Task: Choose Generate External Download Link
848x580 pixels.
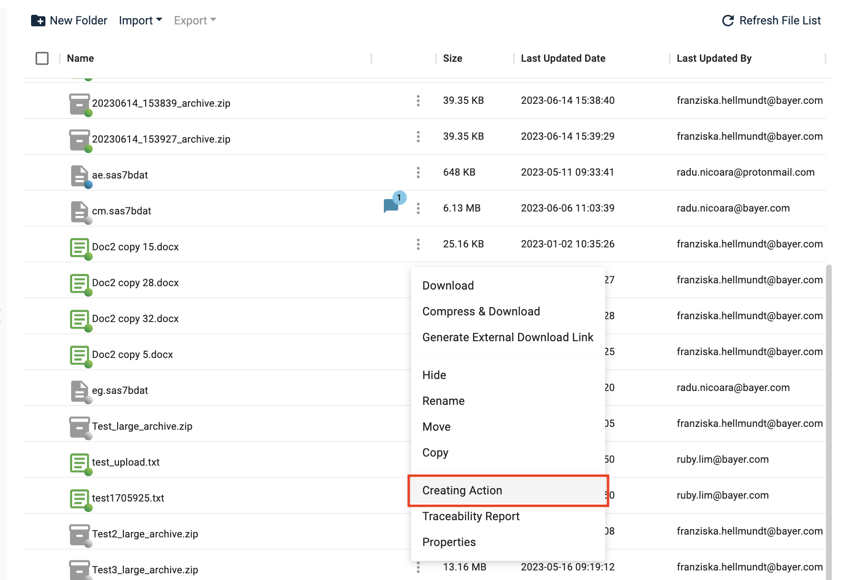Action: click(508, 337)
